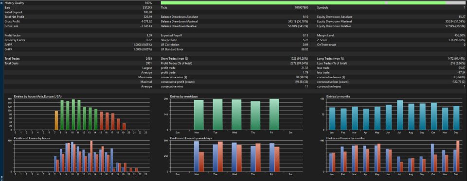Click the July bar in Entries by months
Screen dimensions: 467x181
click(x=400, y=115)
